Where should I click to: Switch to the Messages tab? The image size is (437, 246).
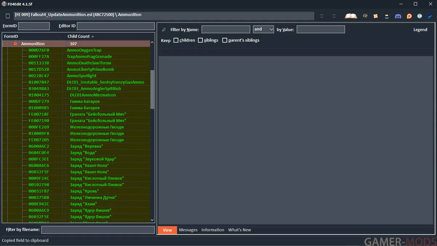pos(188,230)
